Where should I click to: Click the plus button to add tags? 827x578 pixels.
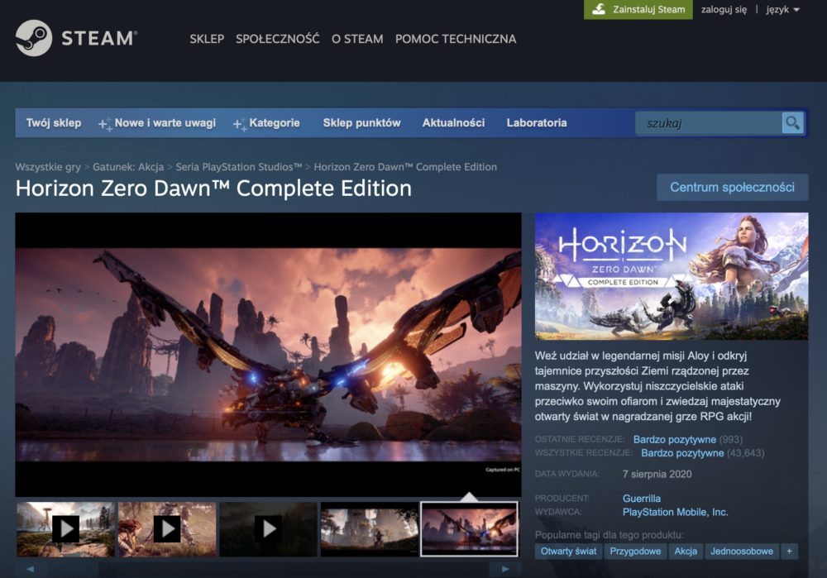click(789, 551)
